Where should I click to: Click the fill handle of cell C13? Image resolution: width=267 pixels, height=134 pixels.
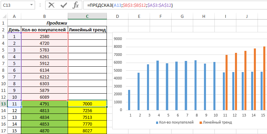click(x=107, y=107)
